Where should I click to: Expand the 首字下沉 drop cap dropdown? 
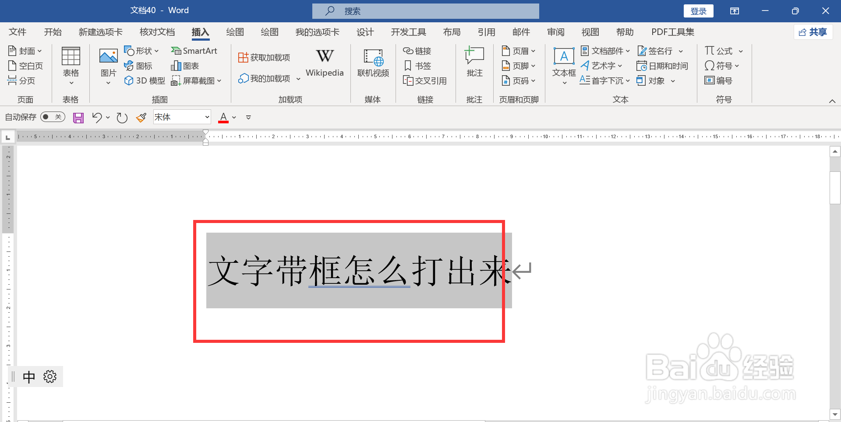pyautogui.click(x=628, y=81)
